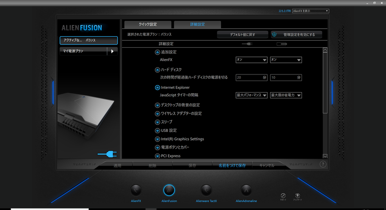386x210 pixels.
Task: Click the AlienFX setting label
Action: pos(166,60)
